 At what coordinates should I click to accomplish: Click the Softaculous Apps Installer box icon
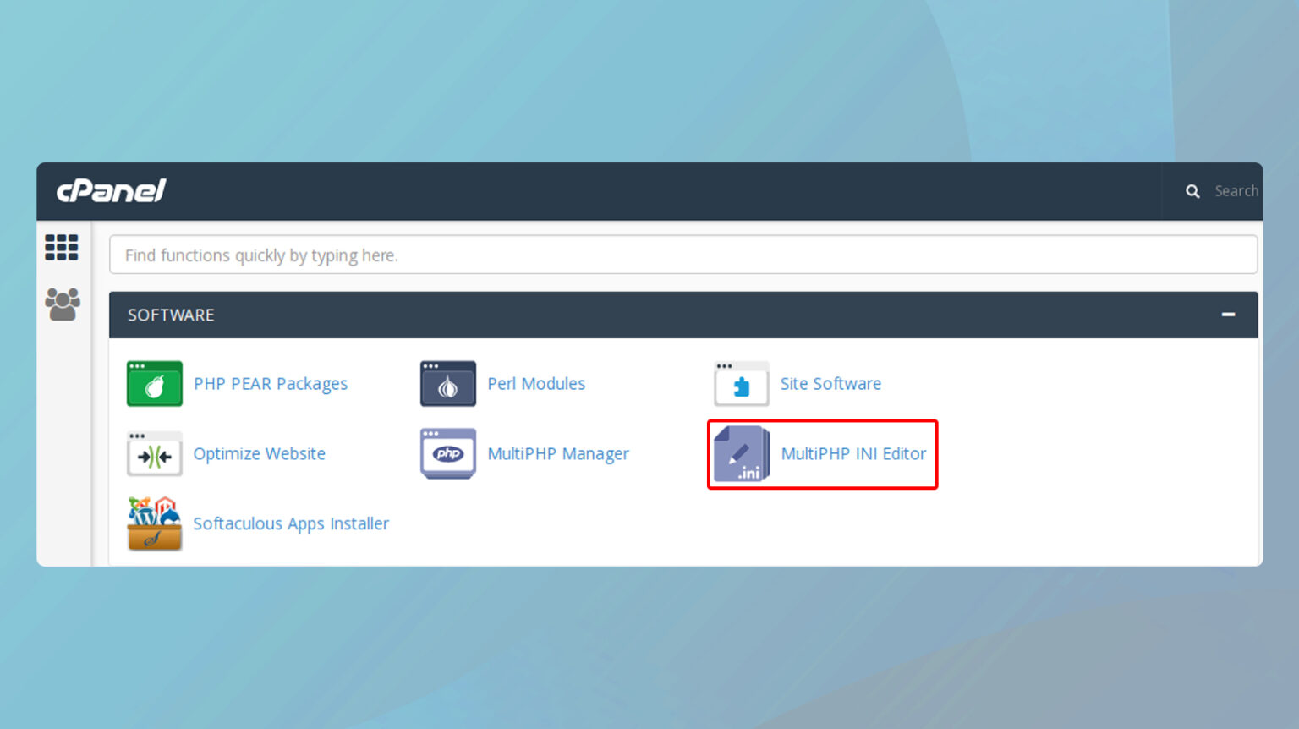pos(154,523)
